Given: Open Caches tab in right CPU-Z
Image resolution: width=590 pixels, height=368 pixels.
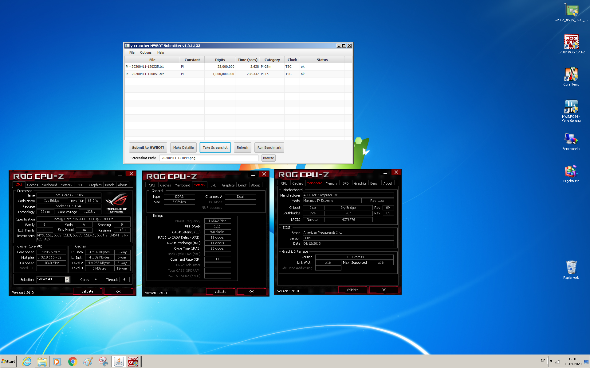Looking at the screenshot, I should click(297, 183).
